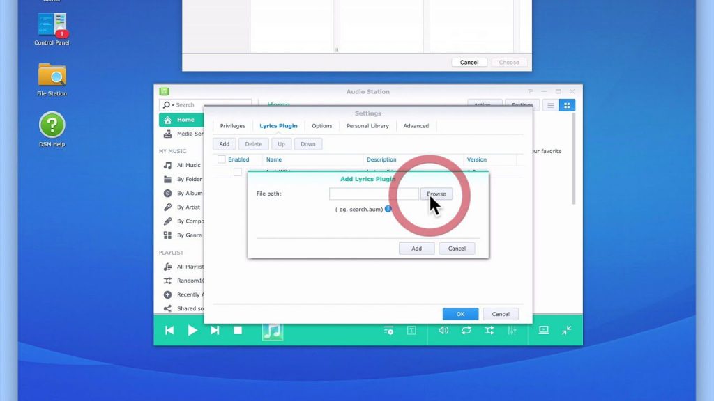Switch to Privileges tab
The image size is (714, 401).
pyautogui.click(x=233, y=126)
